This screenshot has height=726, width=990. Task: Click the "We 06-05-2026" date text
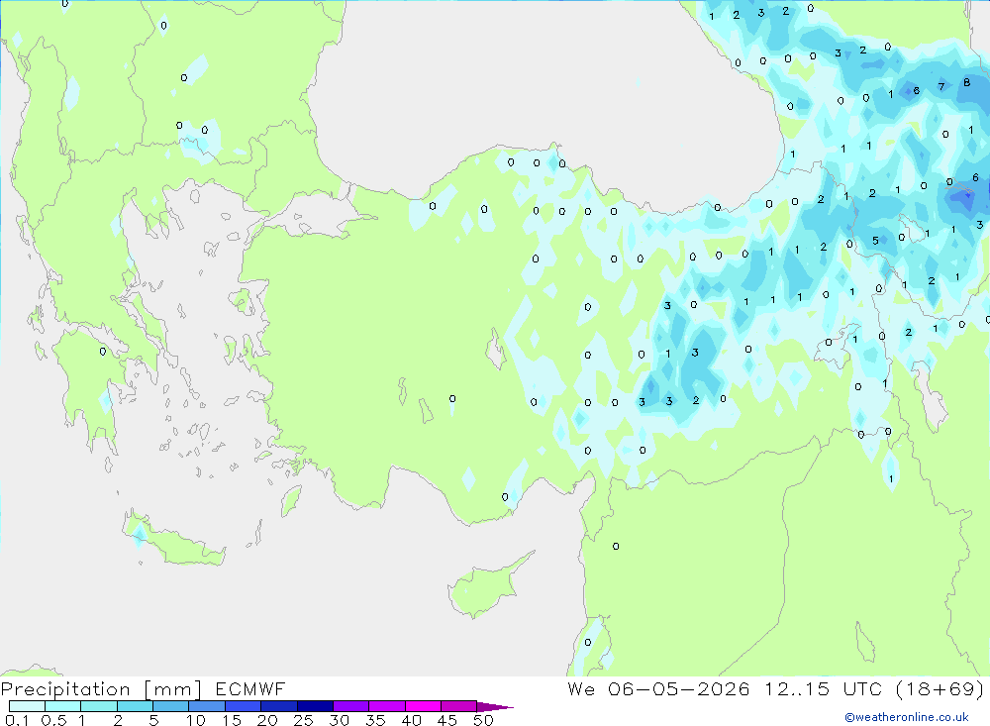tap(658, 688)
